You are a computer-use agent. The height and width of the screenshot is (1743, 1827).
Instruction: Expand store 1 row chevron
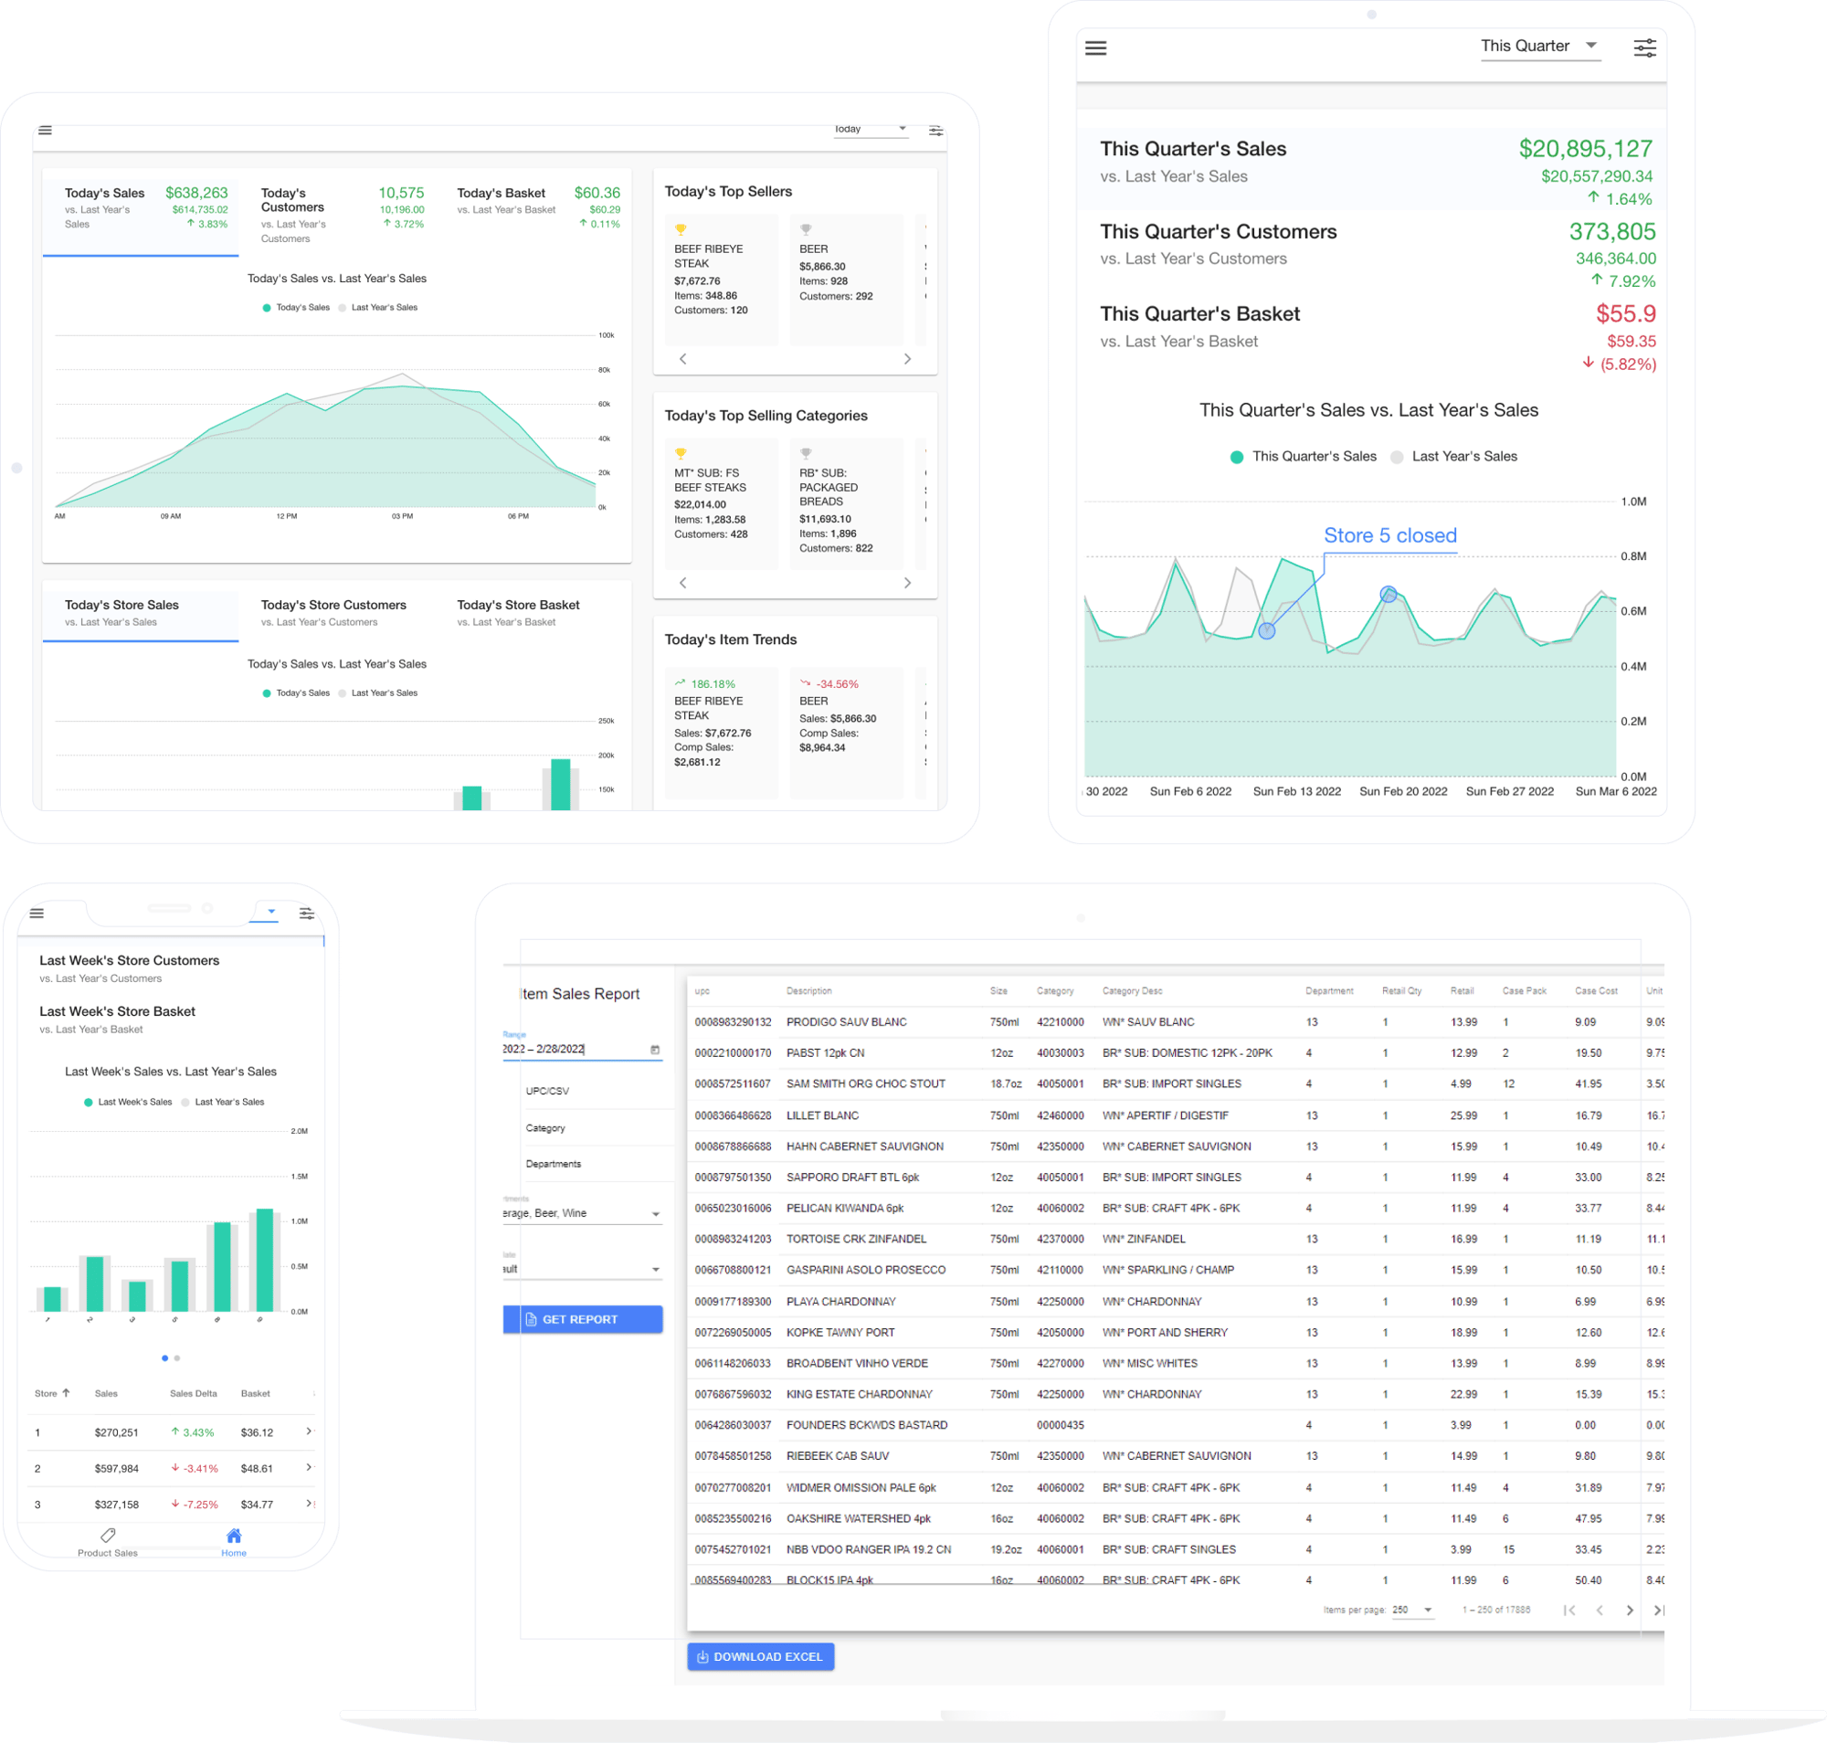[309, 1431]
